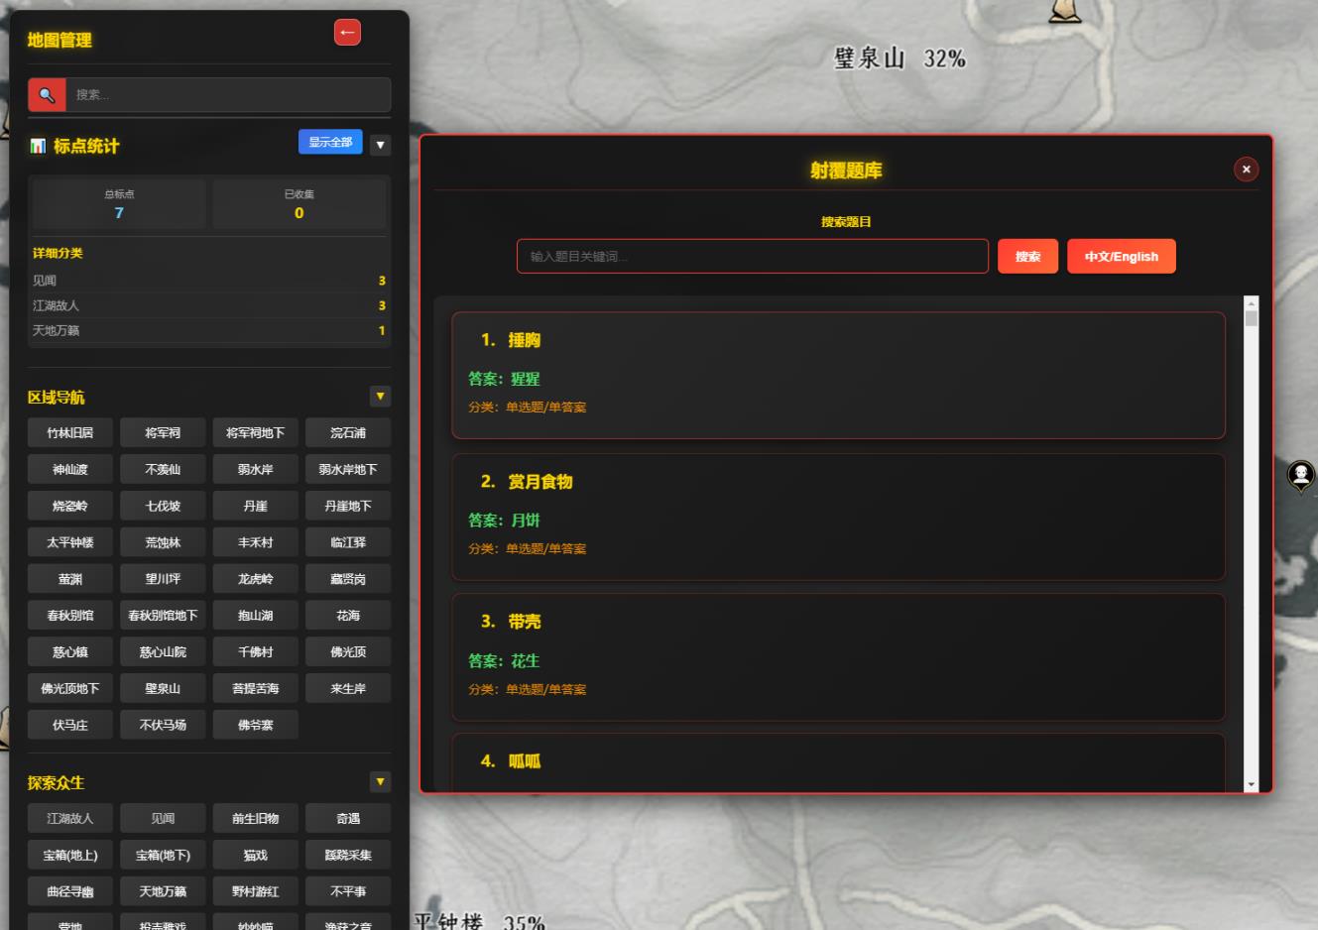Screen dimensions: 1318x930
Task: Click the bar chart icon beside 标点统计
Action: pos(38,146)
